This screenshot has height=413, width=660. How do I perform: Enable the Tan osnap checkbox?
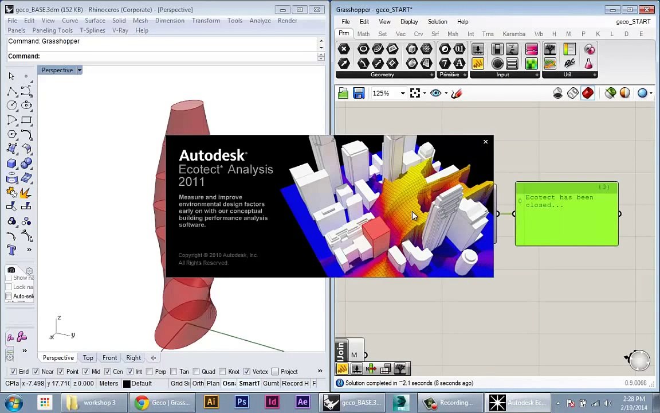174,371
